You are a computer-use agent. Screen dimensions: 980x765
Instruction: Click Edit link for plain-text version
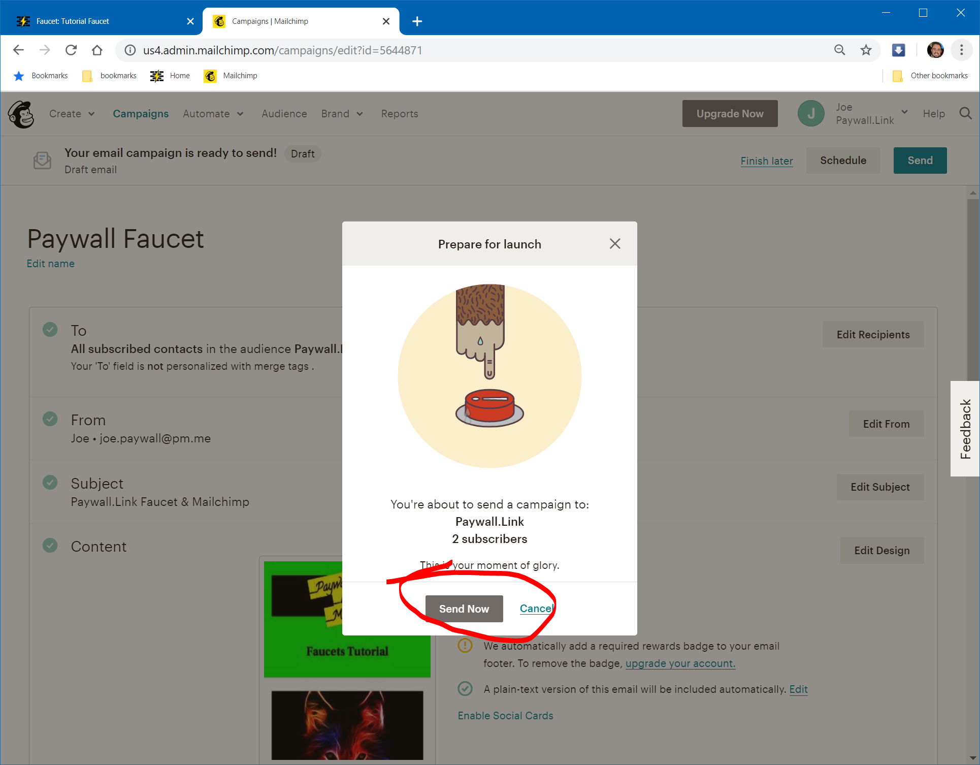[798, 689]
